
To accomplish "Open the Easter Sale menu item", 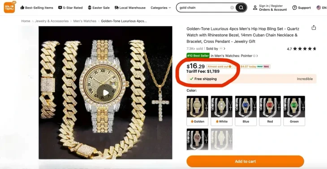I will point(99,8).
